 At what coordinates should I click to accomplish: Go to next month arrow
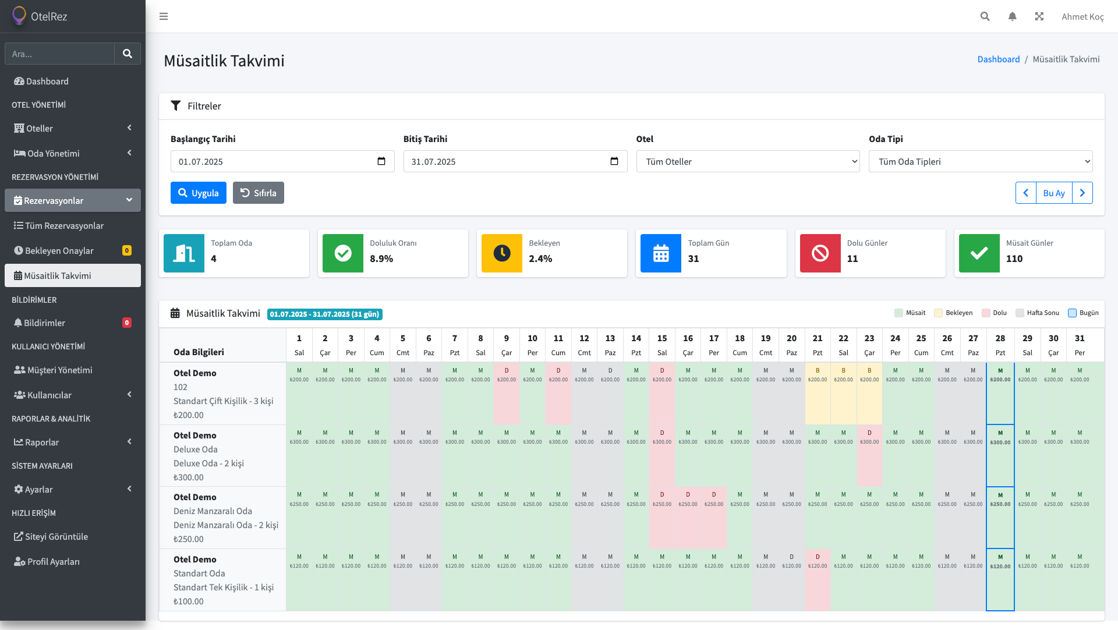tap(1082, 193)
